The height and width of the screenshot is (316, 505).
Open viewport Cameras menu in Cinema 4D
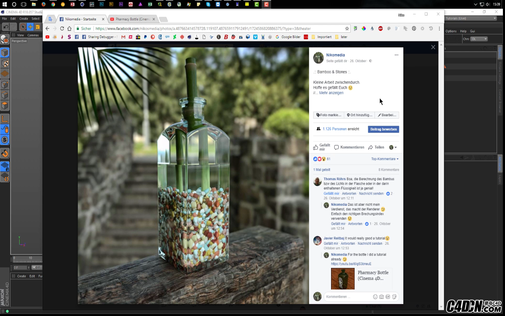point(33,35)
